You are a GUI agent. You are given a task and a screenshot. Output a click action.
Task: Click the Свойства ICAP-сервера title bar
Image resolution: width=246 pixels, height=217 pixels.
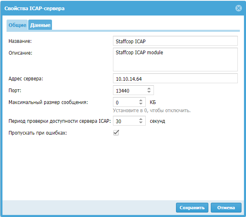102,8
